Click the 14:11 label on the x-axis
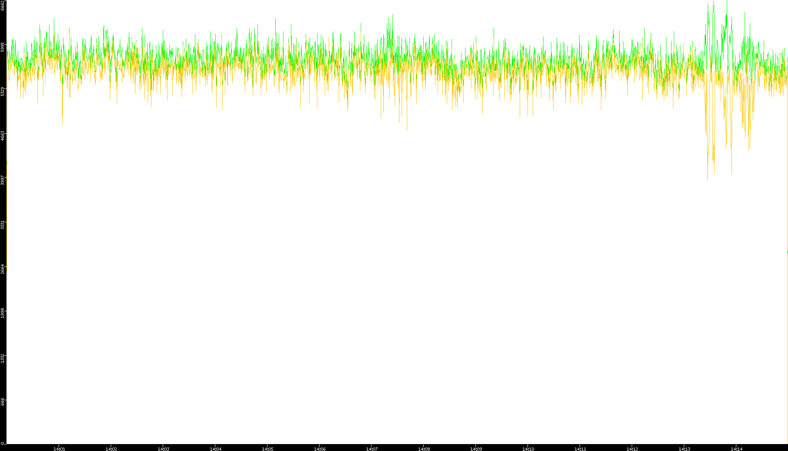Image resolution: width=788 pixels, height=451 pixels. pos(580,449)
